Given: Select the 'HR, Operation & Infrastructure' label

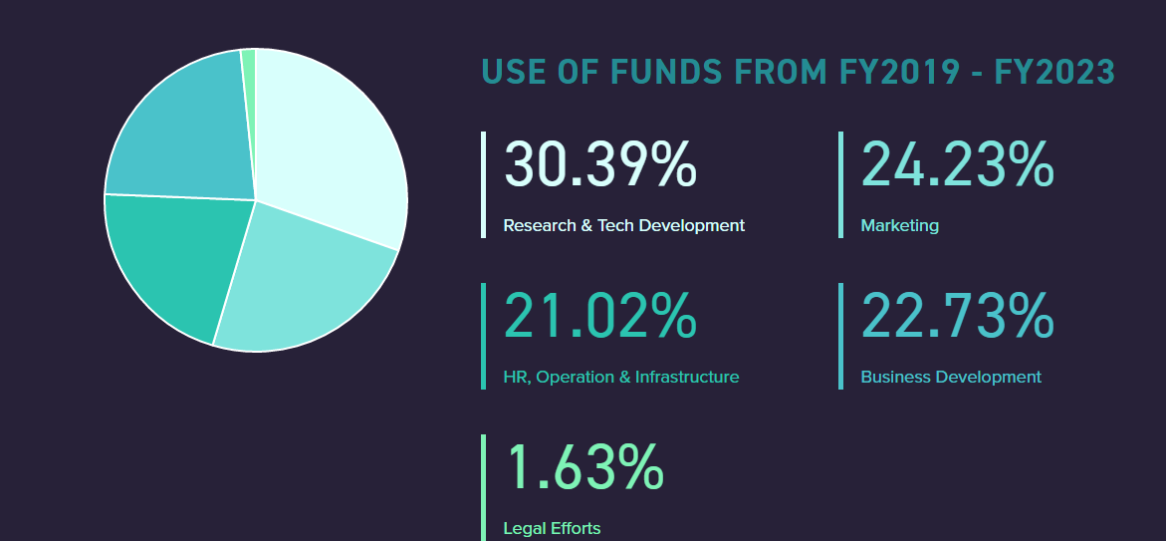Looking at the screenshot, I should click(621, 377).
